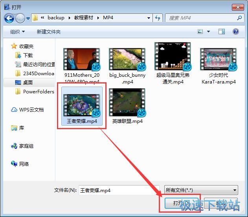This screenshot has height=217, width=248.
Task: Open recent locations dropdown beside nav arrows
Action: 28,19
